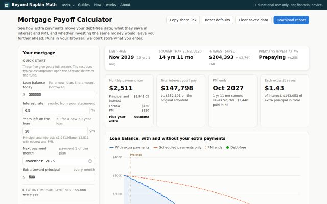Click the PMI $120 amount
327x204 pixels.
tap(145, 110)
